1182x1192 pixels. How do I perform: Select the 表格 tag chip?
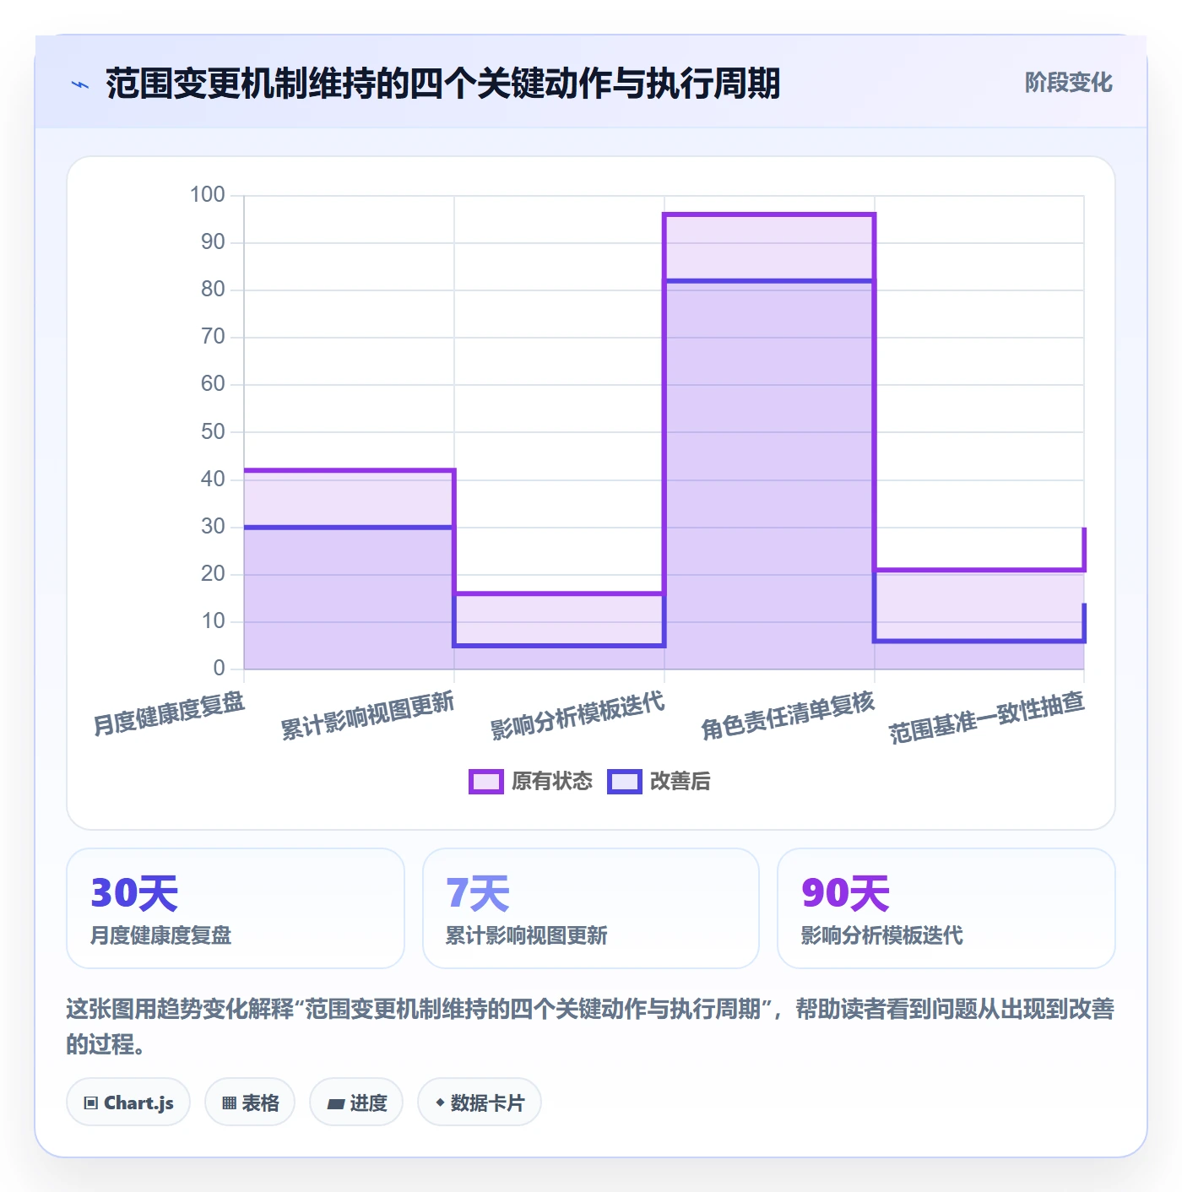click(250, 1103)
